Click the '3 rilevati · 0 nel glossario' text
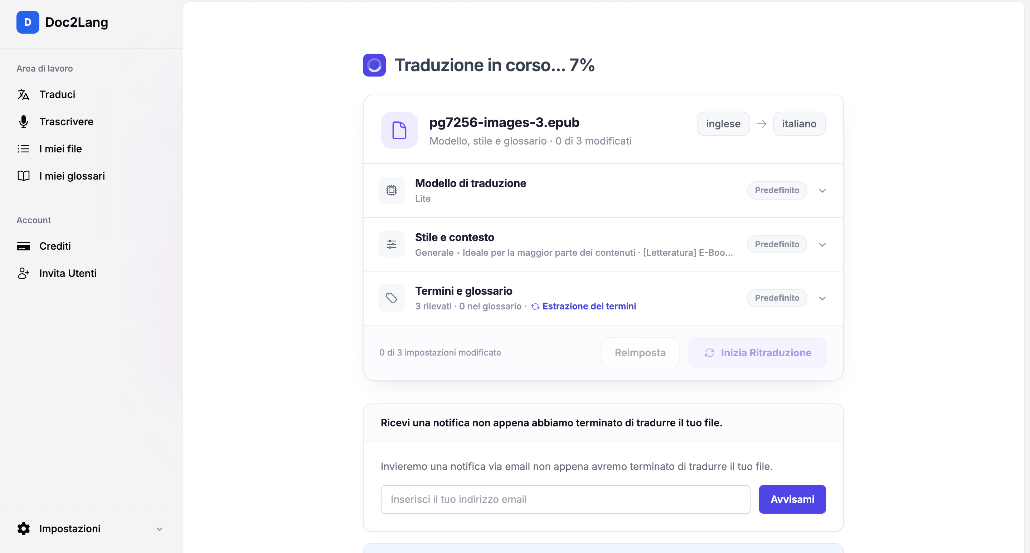This screenshot has height=553, width=1030. pos(468,307)
